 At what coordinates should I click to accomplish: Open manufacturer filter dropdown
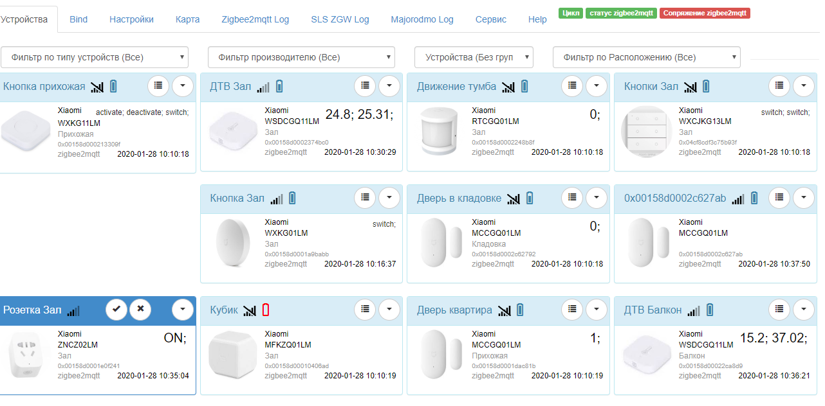coord(301,57)
